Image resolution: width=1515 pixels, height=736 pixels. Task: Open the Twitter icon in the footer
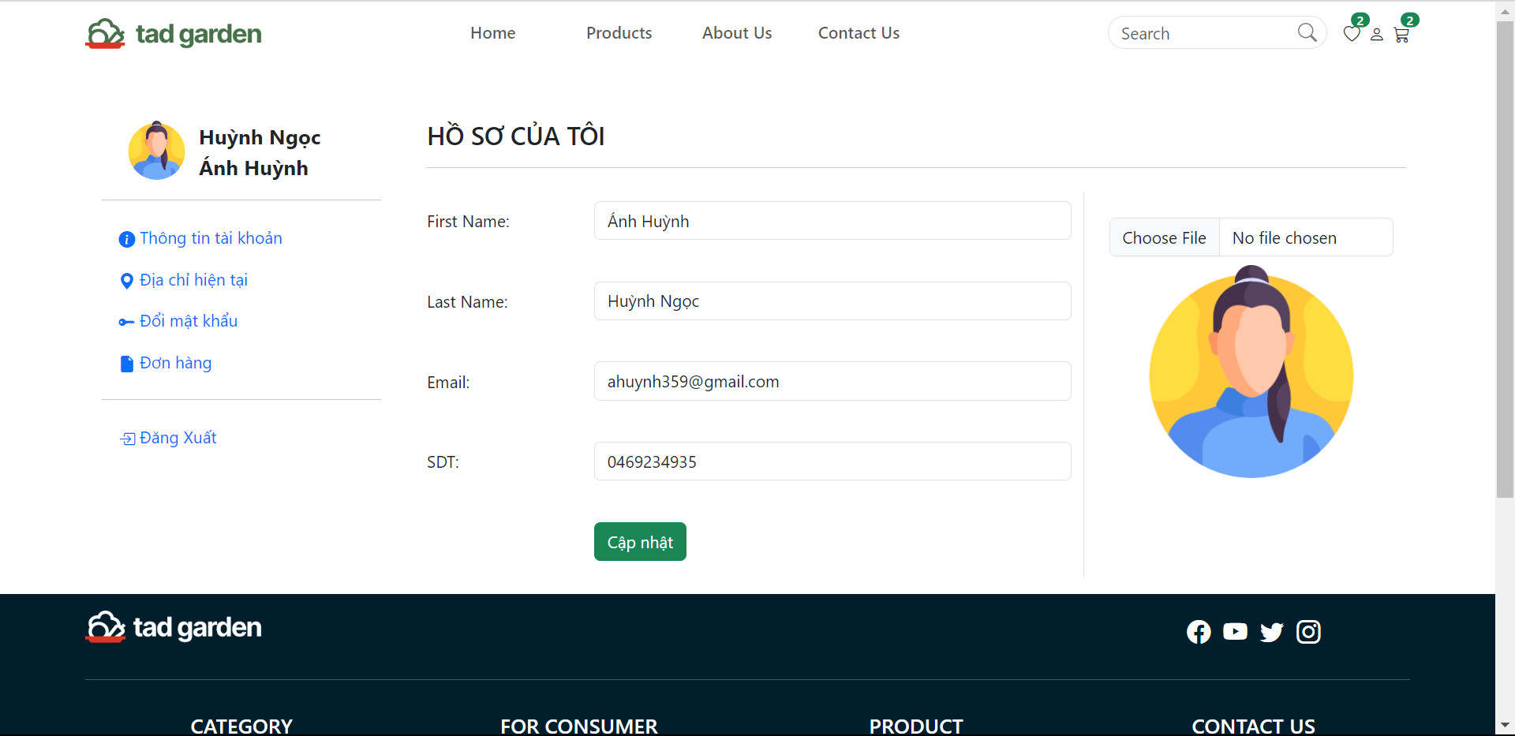click(1271, 632)
